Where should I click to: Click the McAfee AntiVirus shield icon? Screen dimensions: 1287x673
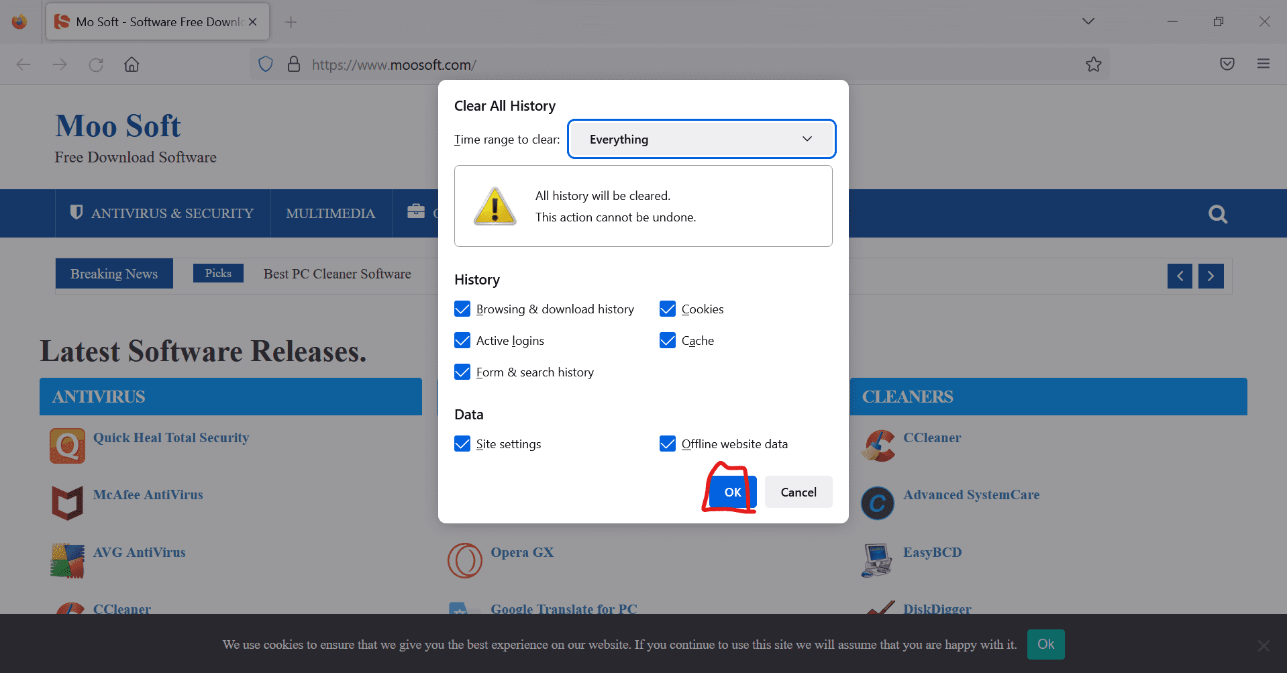click(67, 503)
